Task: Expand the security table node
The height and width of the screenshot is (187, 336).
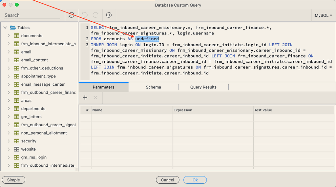Action: pyautogui.click(x=9, y=141)
